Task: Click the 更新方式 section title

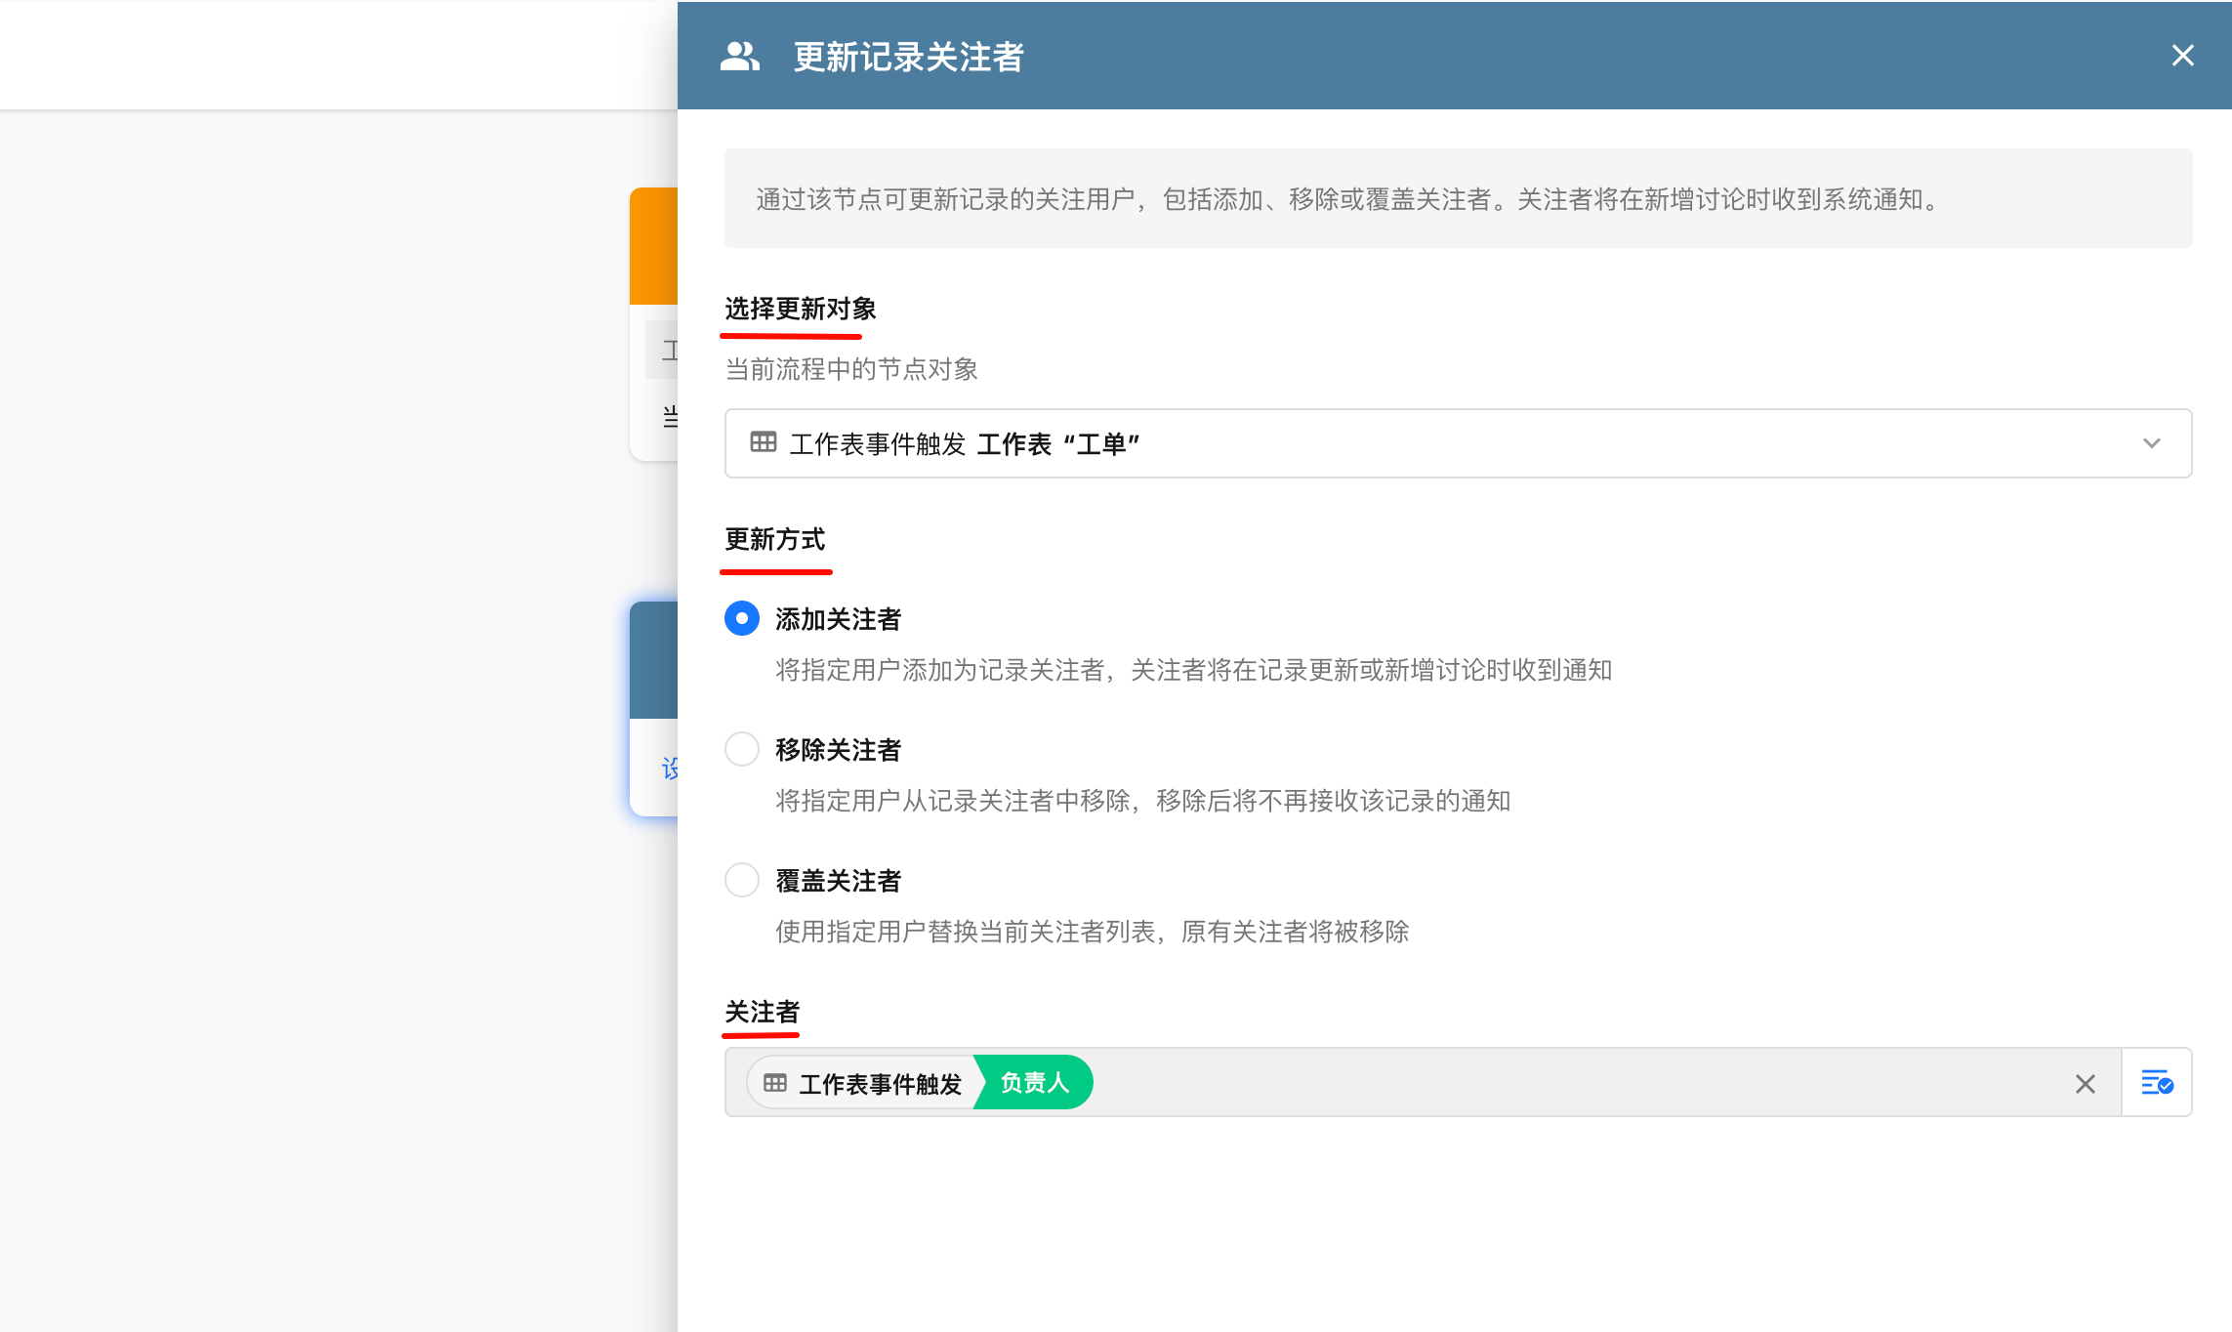Action: (x=774, y=539)
